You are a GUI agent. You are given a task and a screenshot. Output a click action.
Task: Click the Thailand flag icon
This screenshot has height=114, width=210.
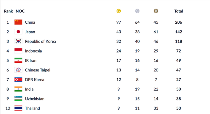(x=18, y=108)
